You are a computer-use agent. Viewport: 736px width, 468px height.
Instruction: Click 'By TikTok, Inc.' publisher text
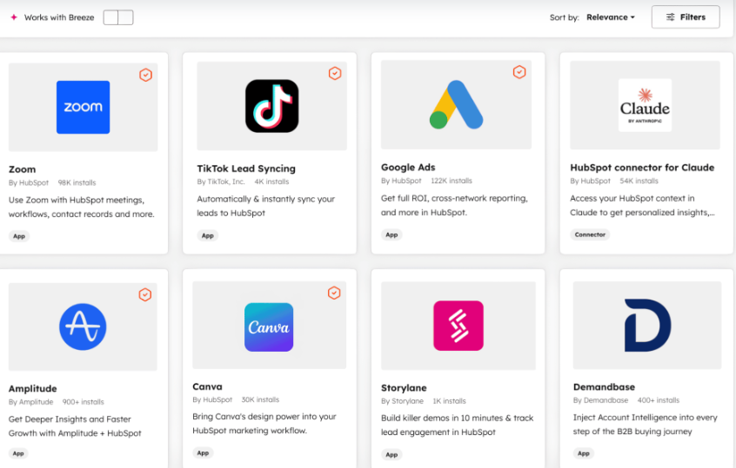pos(221,181)
